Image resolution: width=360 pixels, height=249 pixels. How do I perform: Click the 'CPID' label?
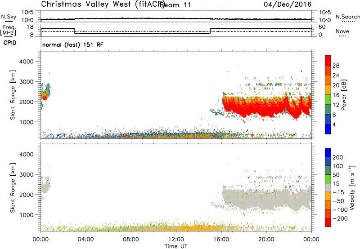tap(10, 43)
